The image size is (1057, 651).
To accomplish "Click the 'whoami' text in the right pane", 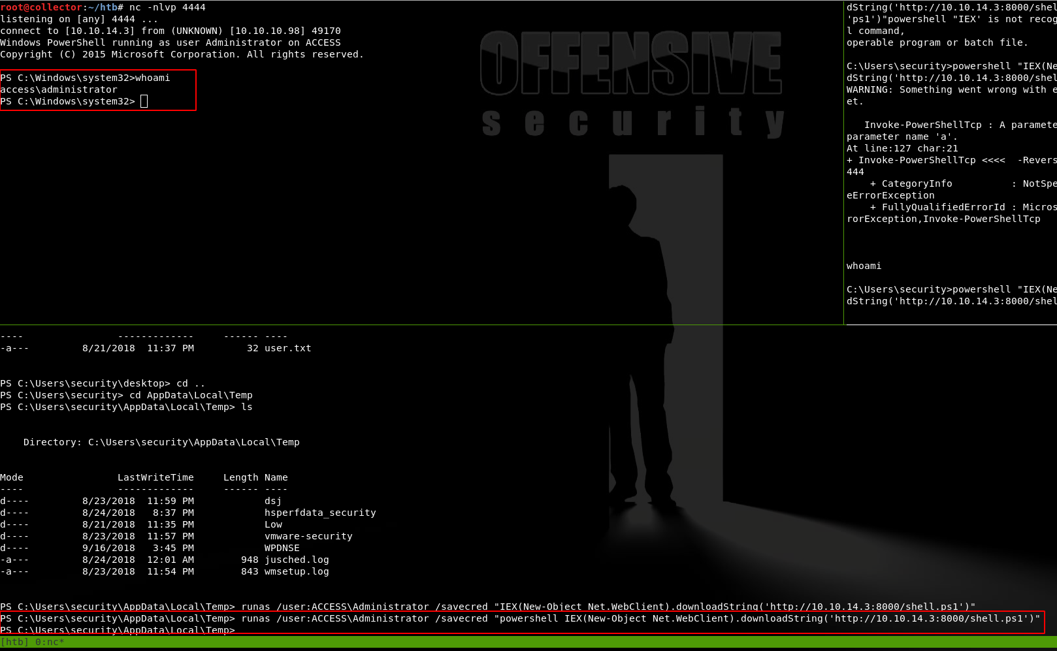I will (x=864, y=266).
